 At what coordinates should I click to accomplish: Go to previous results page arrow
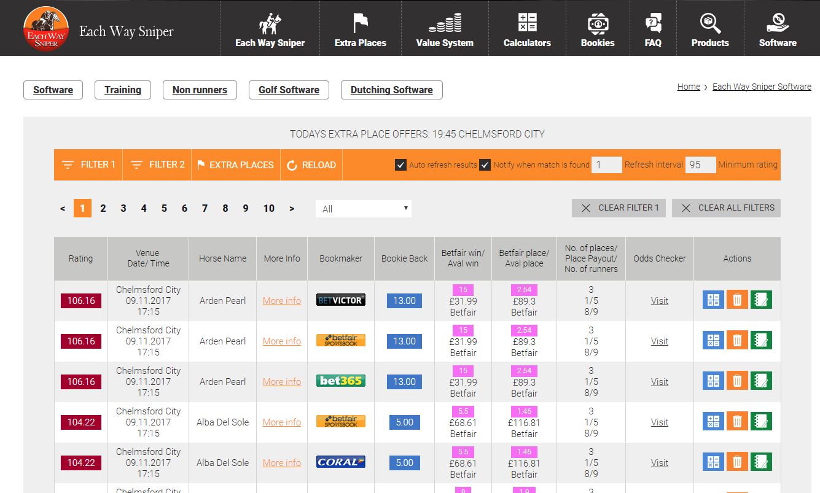pos(63,208)
